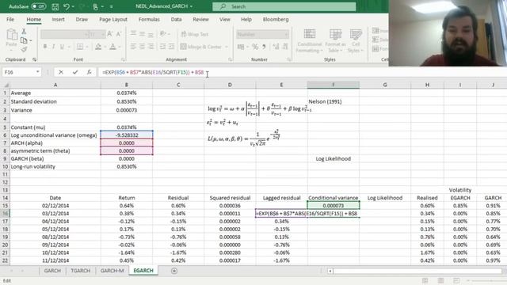Open the Clipboard dialog launcher
Image resolution: width=507 pixels, height=285 pixels.
[35, 59]
